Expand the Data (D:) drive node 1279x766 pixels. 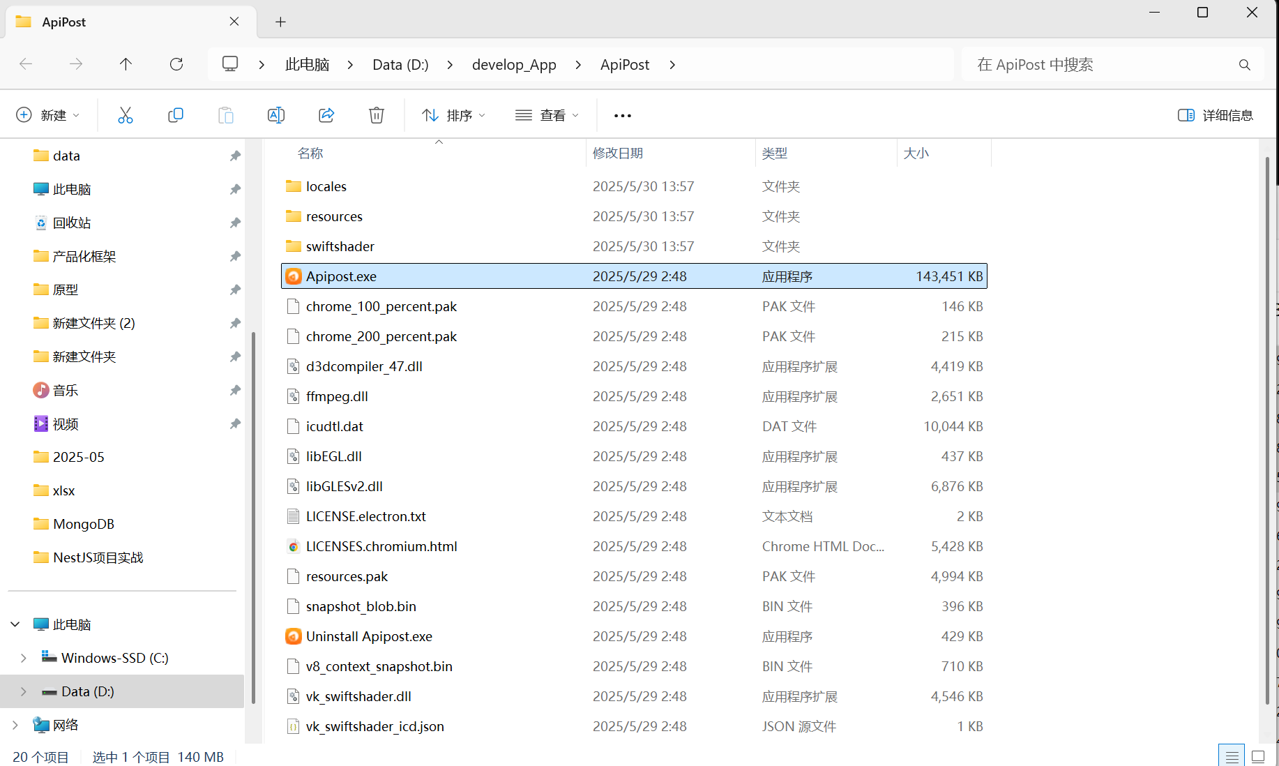[24, 691]
